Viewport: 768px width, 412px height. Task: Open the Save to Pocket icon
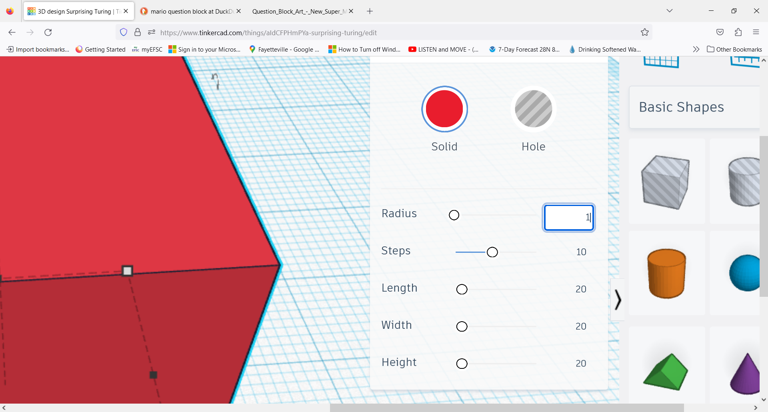[x=720, y=32]
